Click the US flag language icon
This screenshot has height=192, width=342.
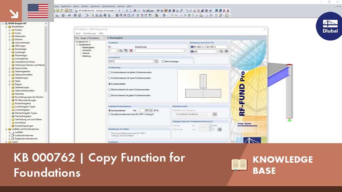[x=38, y=11]
